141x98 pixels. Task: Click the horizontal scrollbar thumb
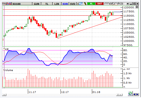click(117, 95)
